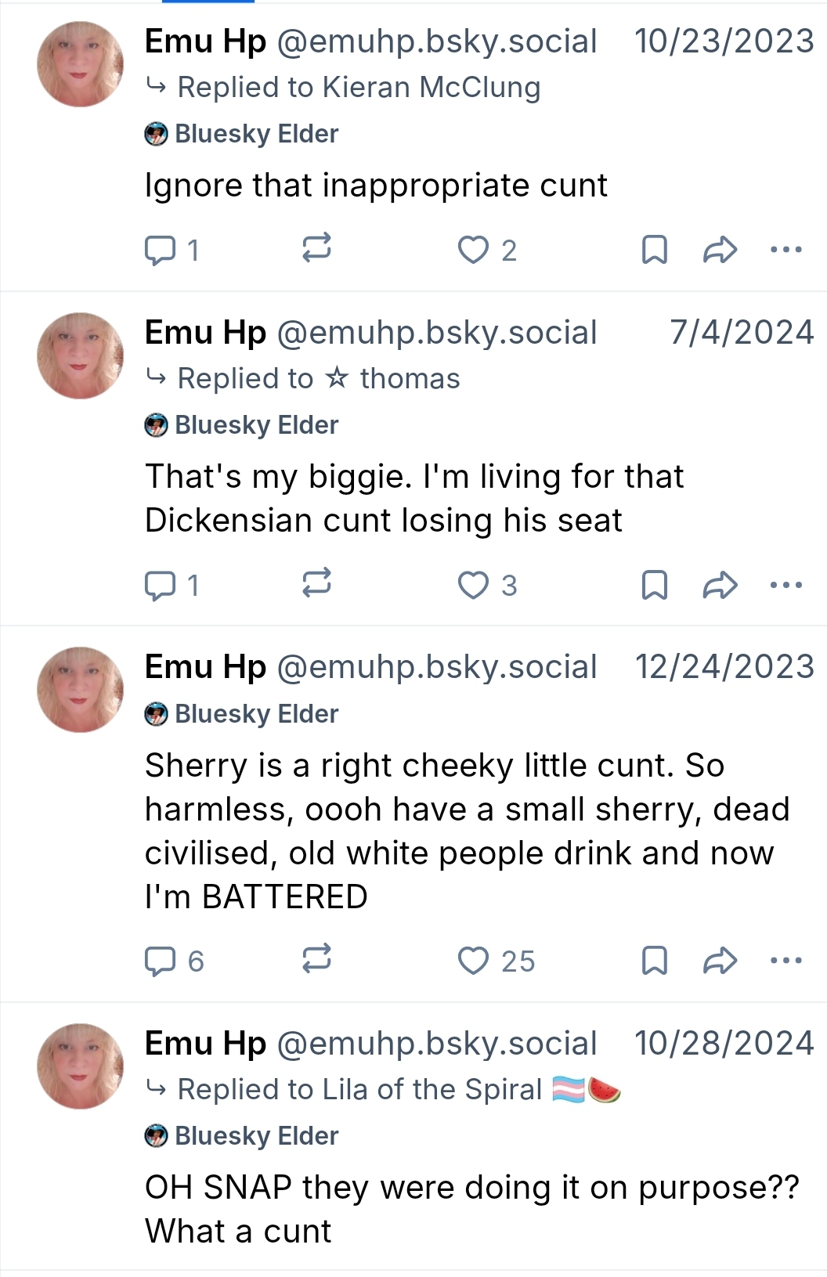Like the post replying to Kieran McClung

click(x=473, y=251)
